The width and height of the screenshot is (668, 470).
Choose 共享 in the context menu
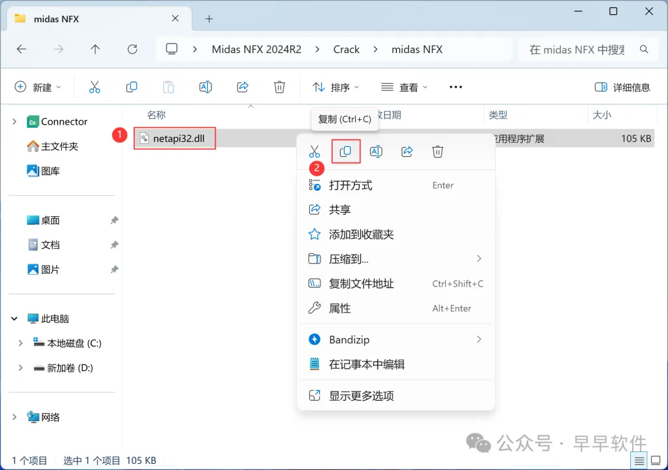[396, 210]
